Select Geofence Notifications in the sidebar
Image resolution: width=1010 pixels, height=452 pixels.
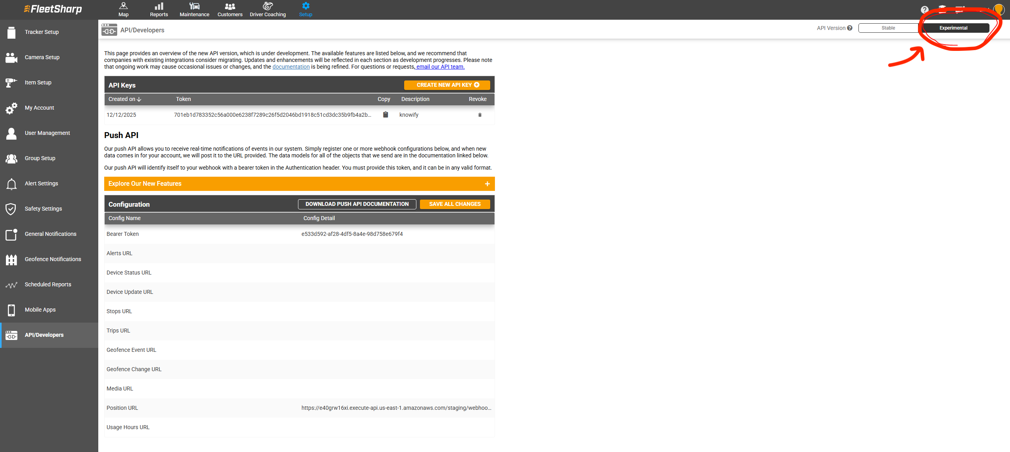(53, 259)
